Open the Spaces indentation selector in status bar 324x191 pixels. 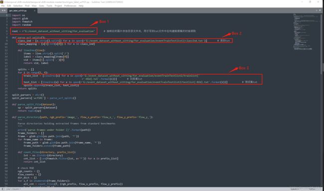[x=295, y=189]
